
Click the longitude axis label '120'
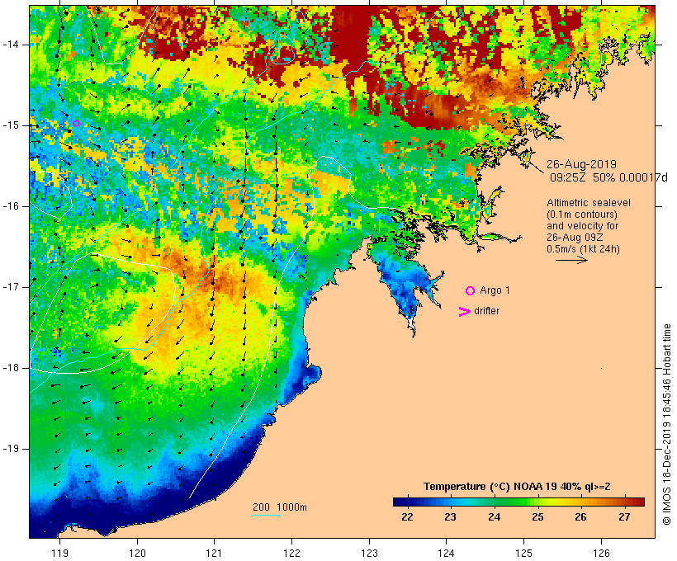click(137, 553)
